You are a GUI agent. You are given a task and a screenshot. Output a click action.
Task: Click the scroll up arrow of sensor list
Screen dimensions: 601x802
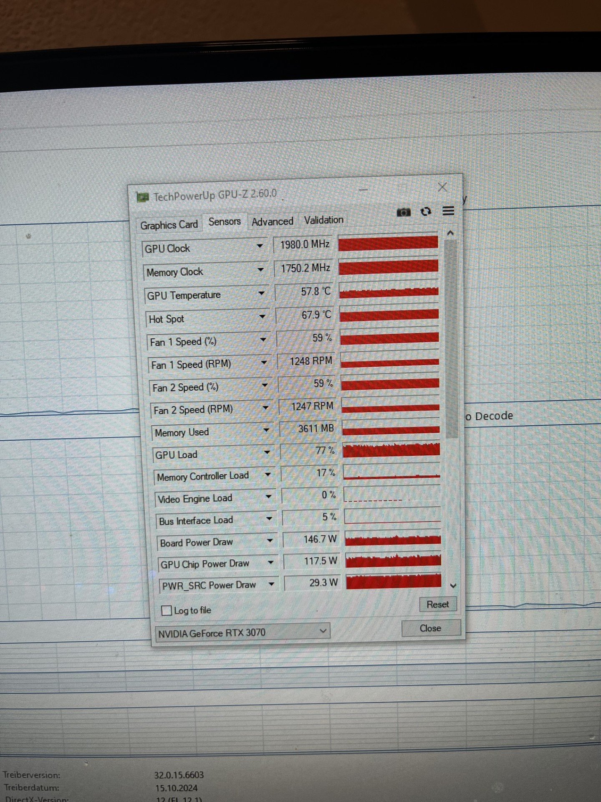(450, 233)
